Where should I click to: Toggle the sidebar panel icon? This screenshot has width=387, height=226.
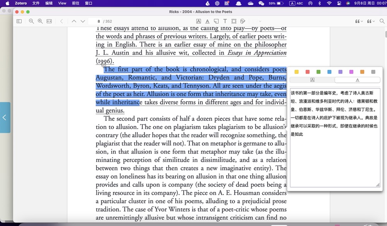19,21
